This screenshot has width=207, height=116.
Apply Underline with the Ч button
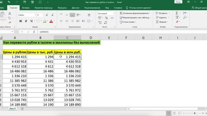pos(31,21)
